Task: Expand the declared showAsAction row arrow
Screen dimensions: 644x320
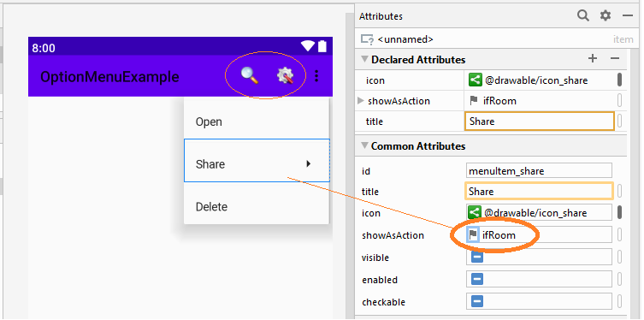Action: [361, 101]
